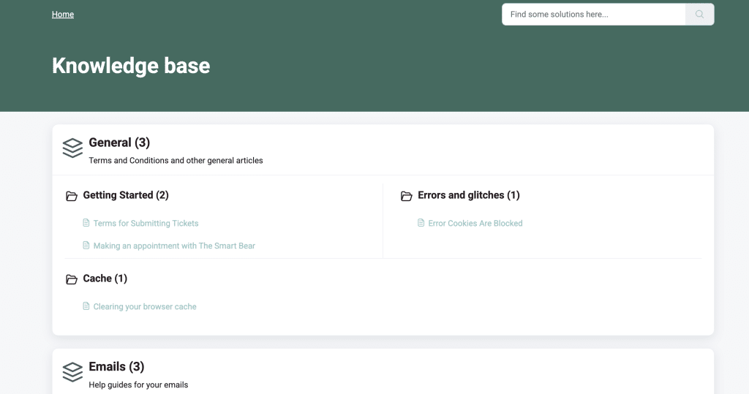Viewport: 749px width, 394px height.
Task: Open the Emails (3) category heading
Action: [x=116, y=366]
